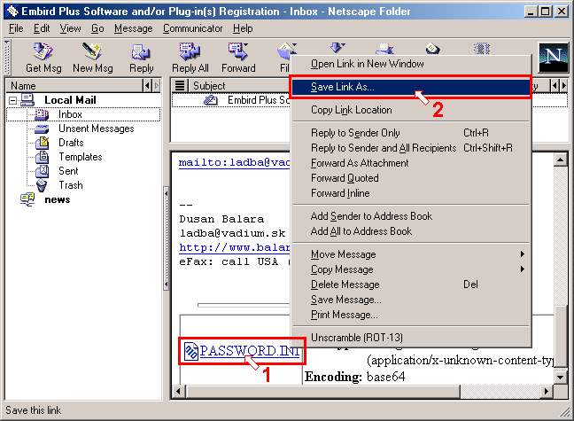
Task: Open the View menu
Action: pyautogui.click(x=70, y=28)
